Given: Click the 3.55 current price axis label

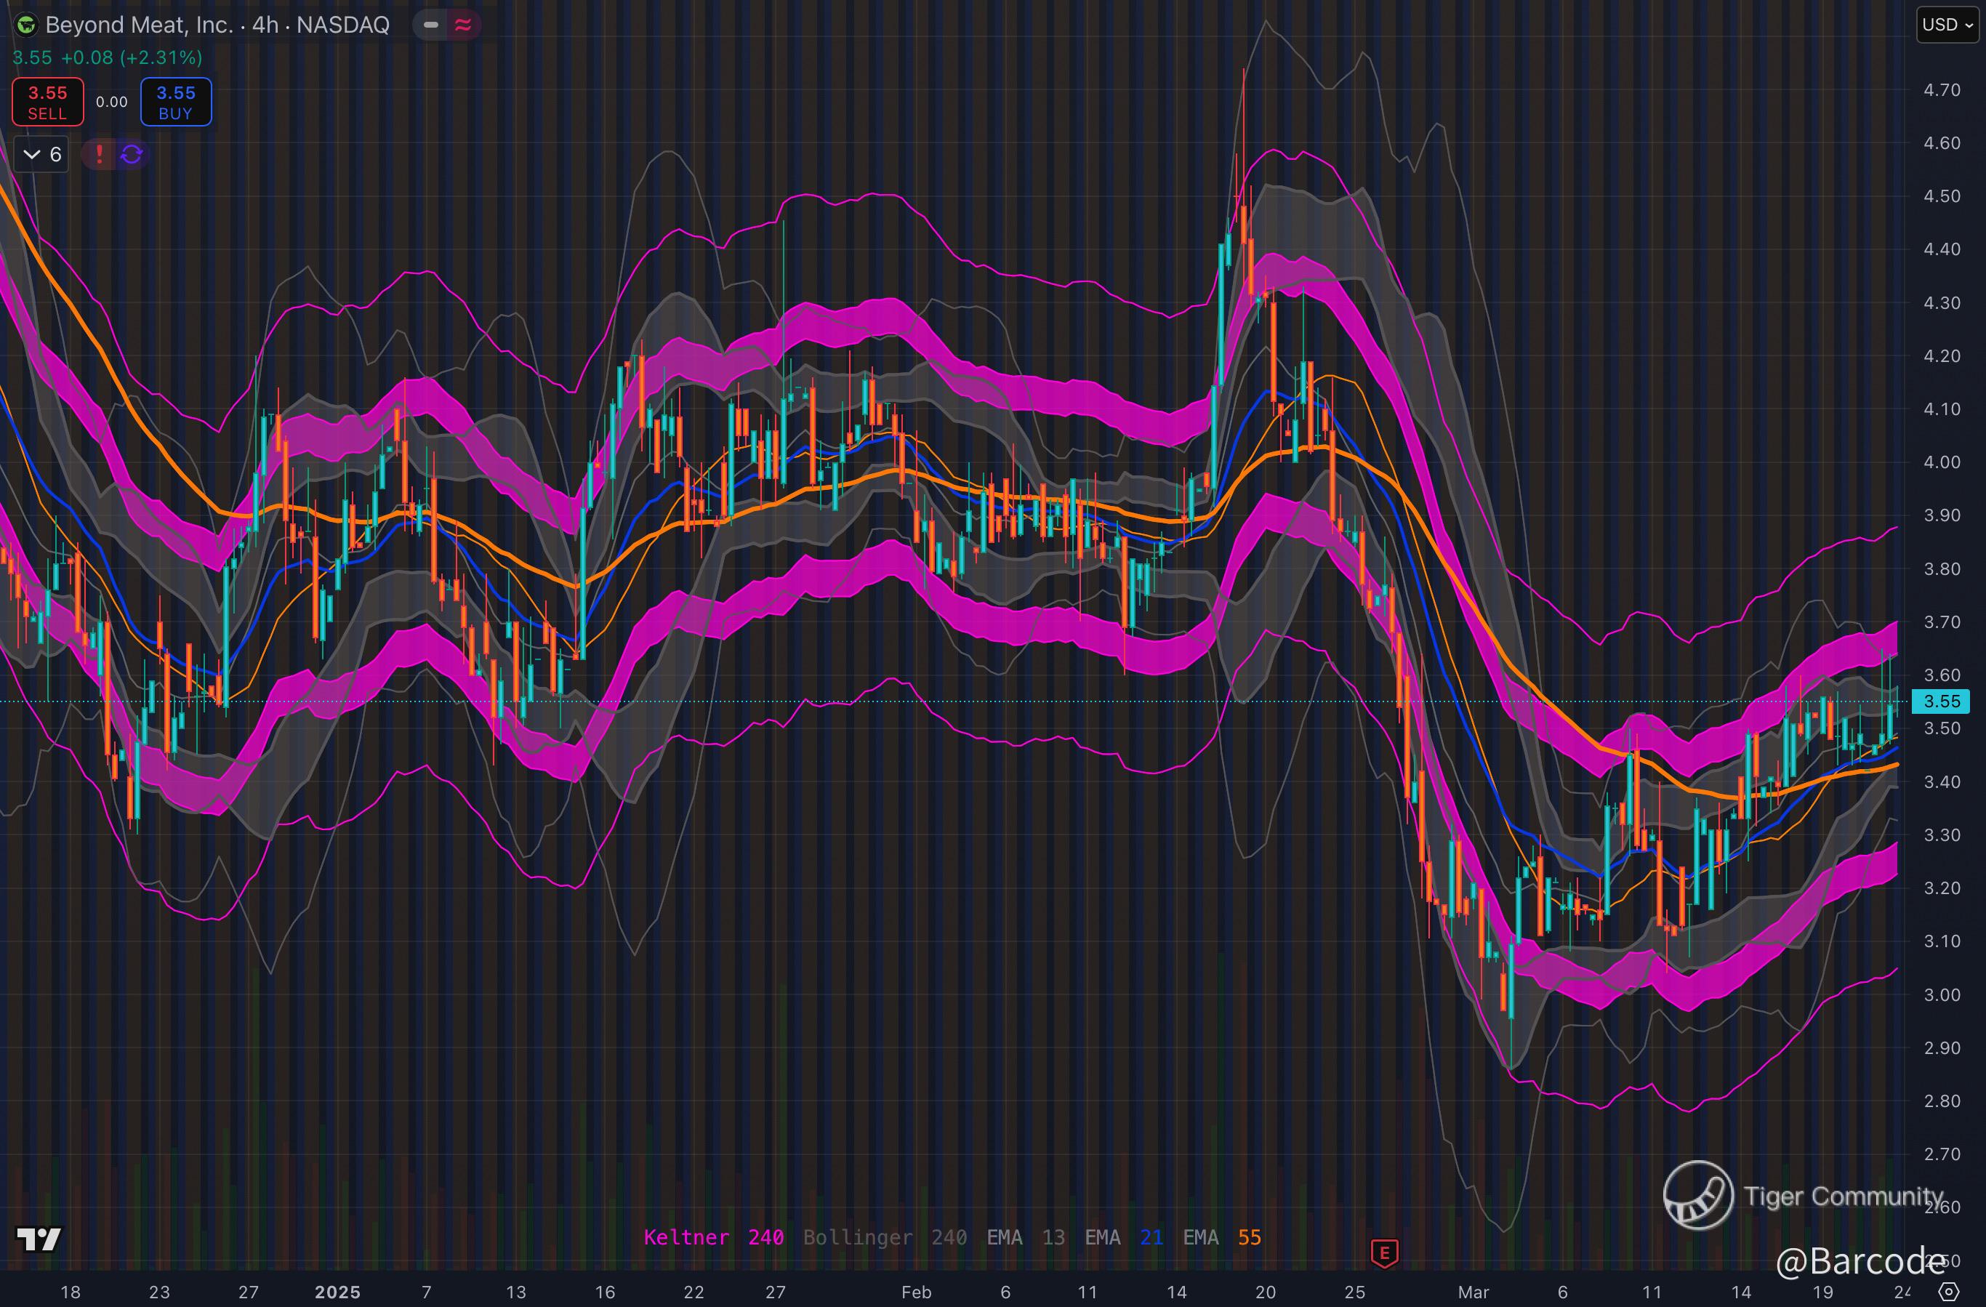Looking at the screenshot, I should (1941, 701).
